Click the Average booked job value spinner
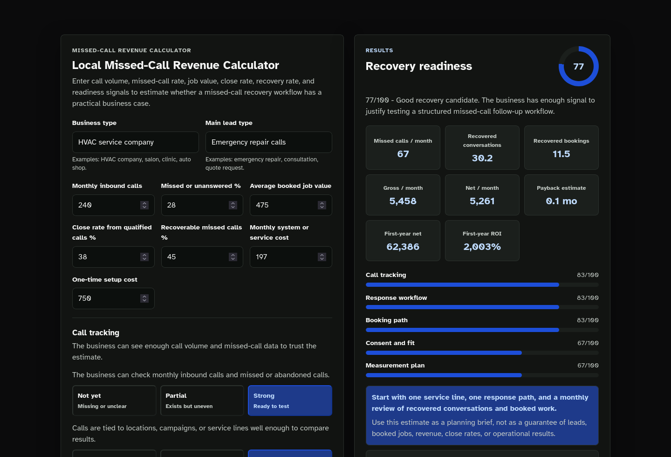The image size is (671, 457). tap(322, 205)
